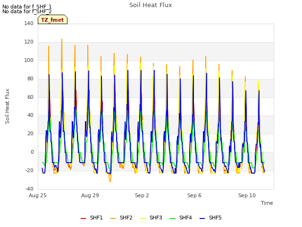The height and width of the screenshot is (227, 302).
Task: Click the yellow SHF3 legend swatch
Action: click(x=143, y=218)
